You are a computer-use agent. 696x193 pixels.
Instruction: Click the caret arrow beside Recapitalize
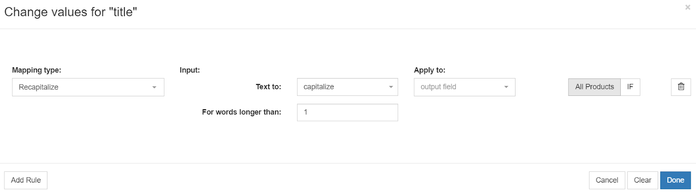click(154, 87)
